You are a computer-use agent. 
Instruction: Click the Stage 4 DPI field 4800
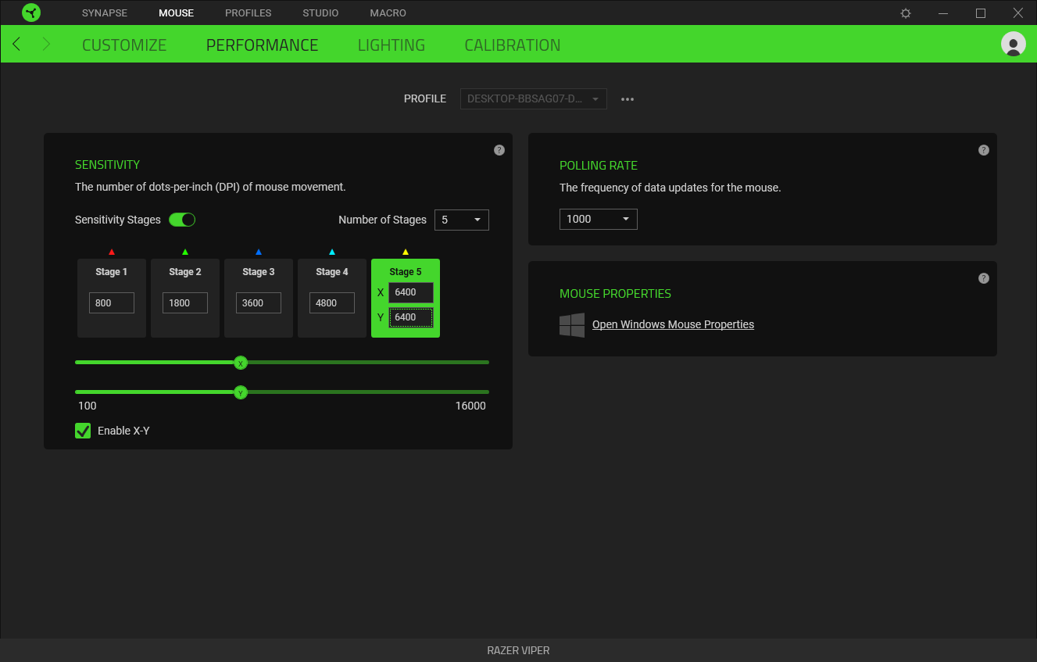pos(332,302)
